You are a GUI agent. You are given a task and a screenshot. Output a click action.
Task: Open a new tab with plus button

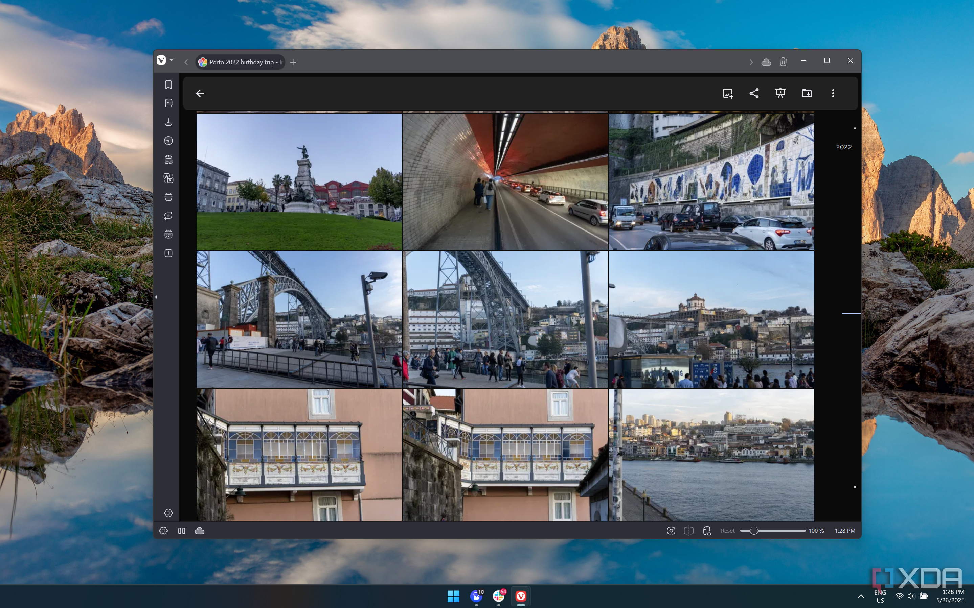(x=293, y=62)
